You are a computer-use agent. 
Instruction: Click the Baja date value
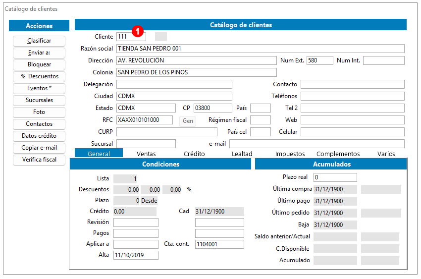point(335,225)
